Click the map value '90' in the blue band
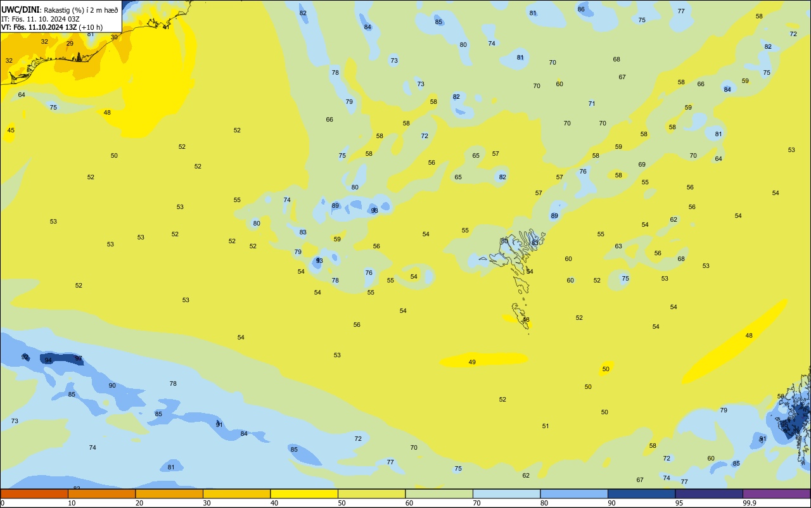Screen dimensions: 811x508 [x=112, y=386]
